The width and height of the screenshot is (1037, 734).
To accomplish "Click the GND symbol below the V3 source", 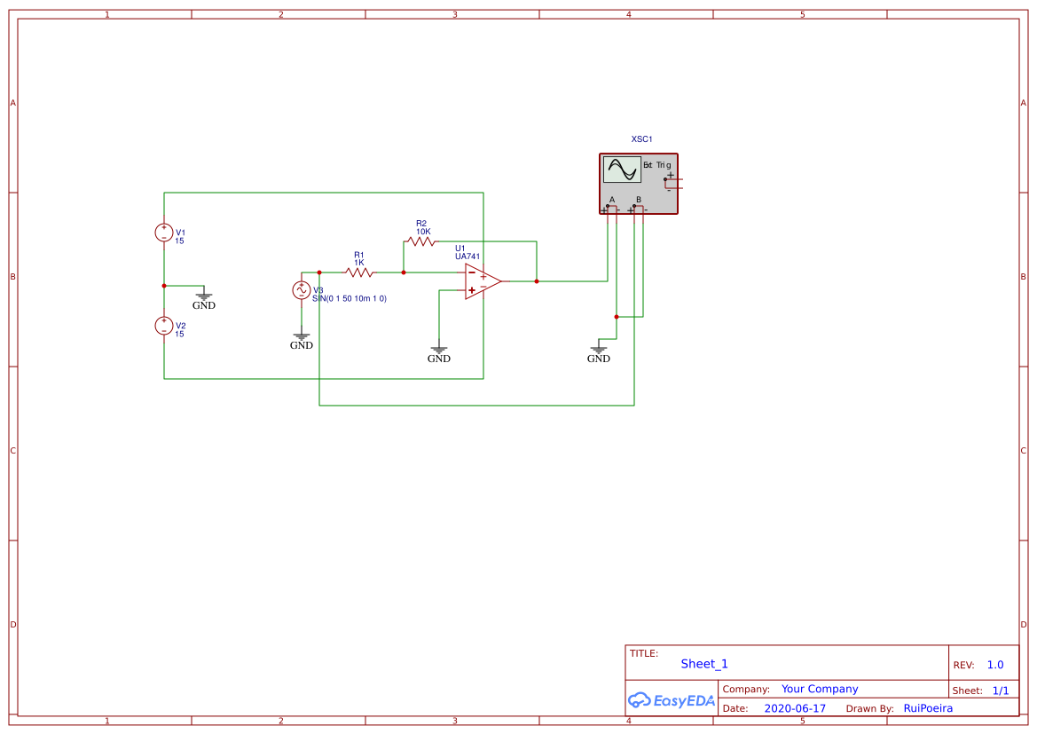I will pyautogui.click(x=301, y=337).
